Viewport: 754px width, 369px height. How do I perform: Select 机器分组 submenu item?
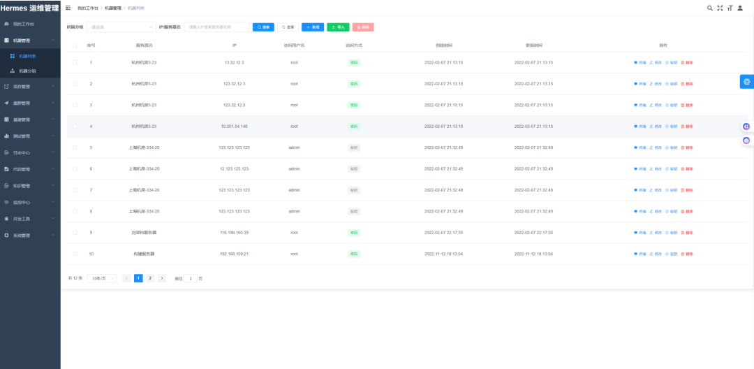[30, 71]
